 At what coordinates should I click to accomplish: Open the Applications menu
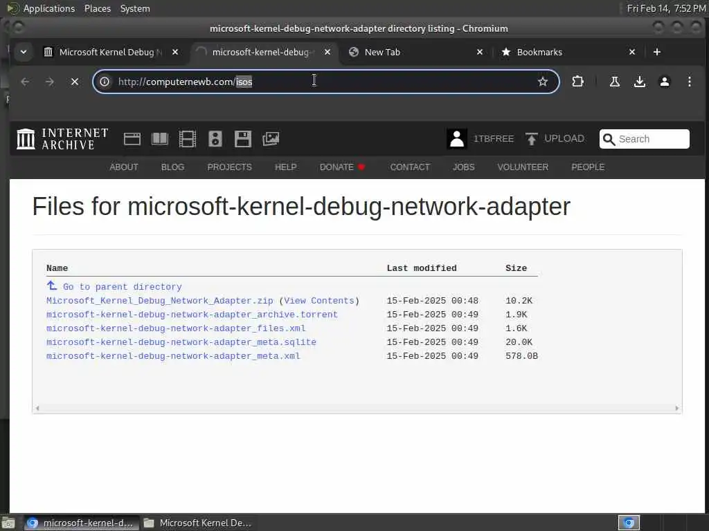(49, 8)
